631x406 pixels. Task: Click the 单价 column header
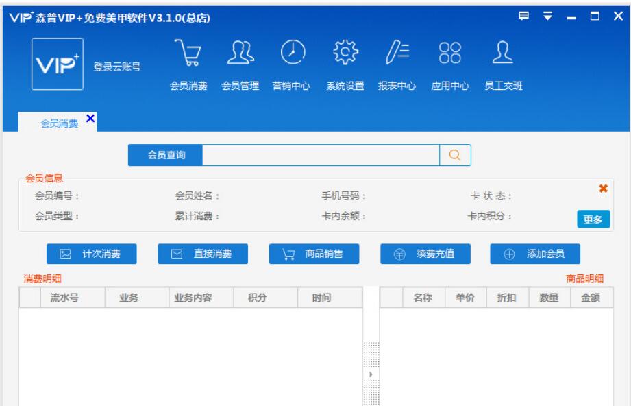click(466, 298)
